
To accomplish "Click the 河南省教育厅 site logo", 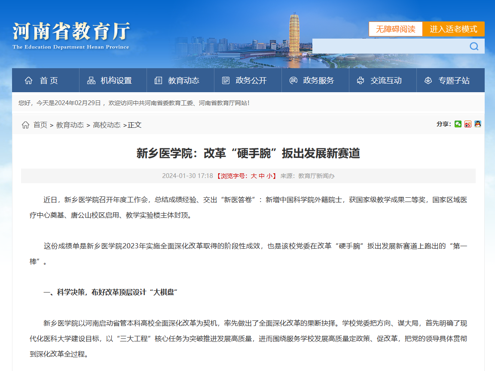I will [71, 34].
